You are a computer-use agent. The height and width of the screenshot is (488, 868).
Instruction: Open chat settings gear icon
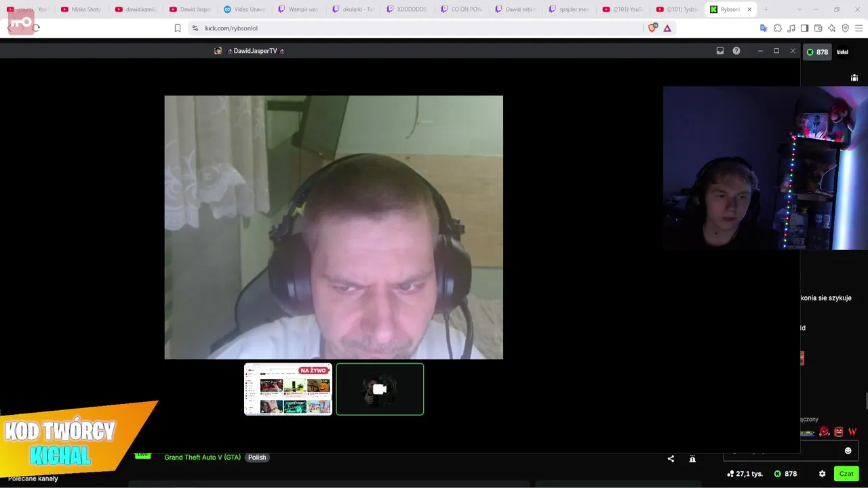822,474
